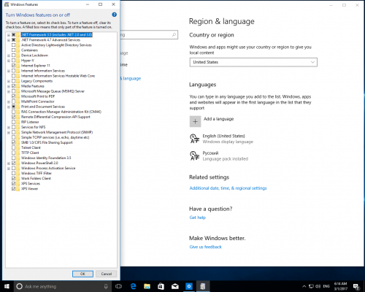Image resolution: width=365 pixels, height=292 pixels.
Task: Click the Settings search input field
Action: (149, 35)
